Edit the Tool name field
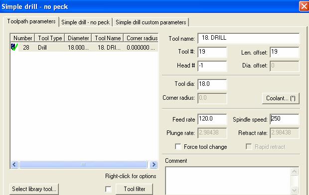 point(249,38)
